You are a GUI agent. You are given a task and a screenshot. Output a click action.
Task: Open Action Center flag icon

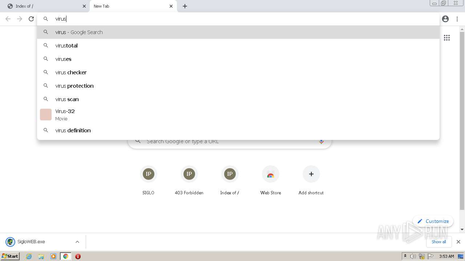(430, 256)
